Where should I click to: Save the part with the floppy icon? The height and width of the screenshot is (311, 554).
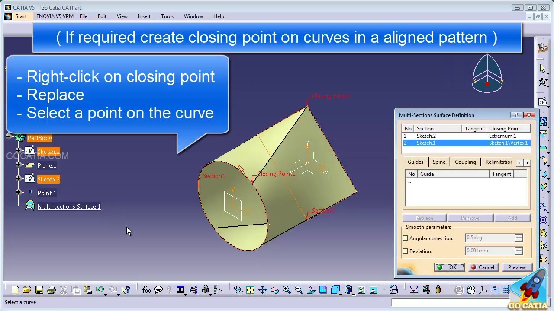[x=39, y=290]
